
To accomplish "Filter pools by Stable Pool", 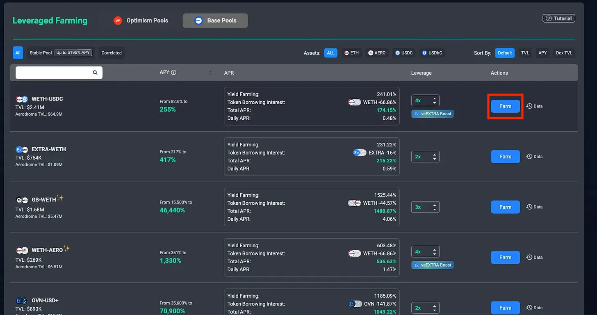I will [x=61, y=53].
